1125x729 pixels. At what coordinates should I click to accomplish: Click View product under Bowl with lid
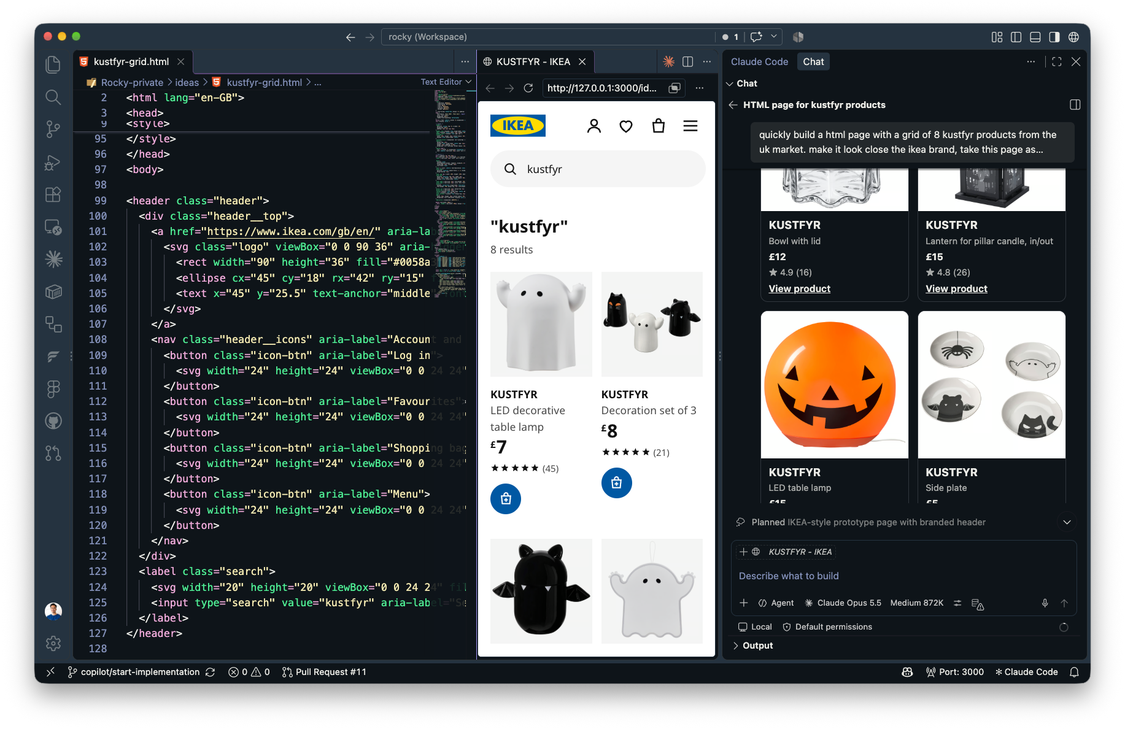(x=799, y=289)
